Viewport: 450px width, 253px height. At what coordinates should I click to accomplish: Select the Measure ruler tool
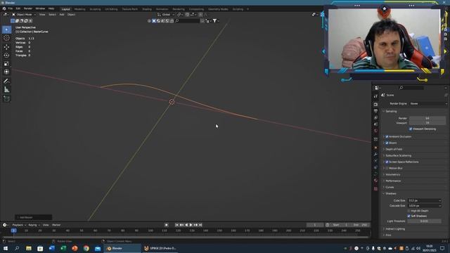click(6, 90)
